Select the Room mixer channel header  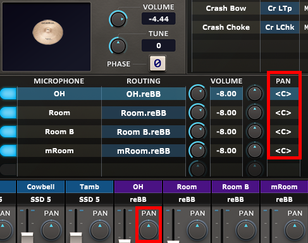tap(187, 187)
